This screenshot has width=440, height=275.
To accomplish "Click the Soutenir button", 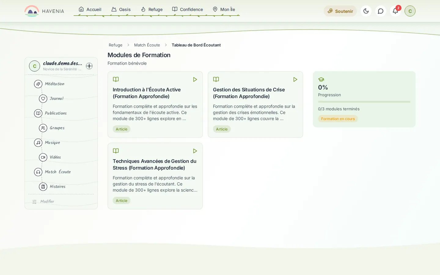I will [340, 11].
